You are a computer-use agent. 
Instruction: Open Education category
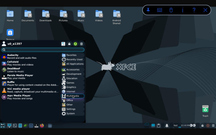point(73,79)
